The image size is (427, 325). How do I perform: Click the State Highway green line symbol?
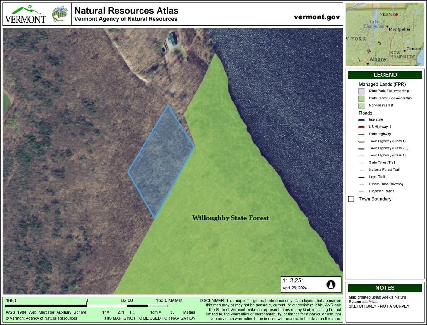(361, 134)
